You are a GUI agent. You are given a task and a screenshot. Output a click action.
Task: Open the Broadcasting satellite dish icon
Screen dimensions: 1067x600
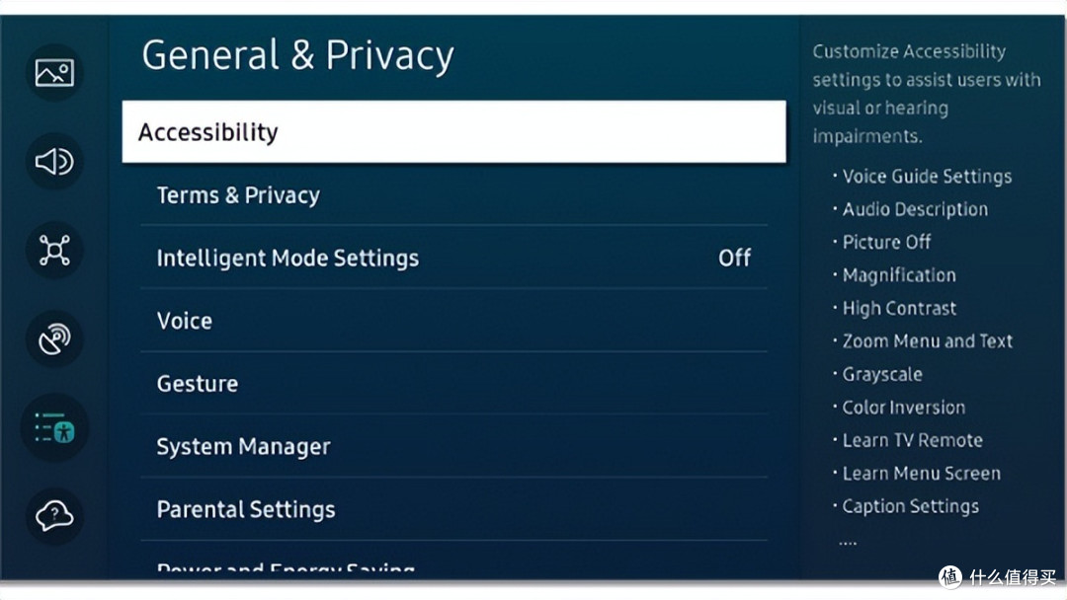click(54, 339)
